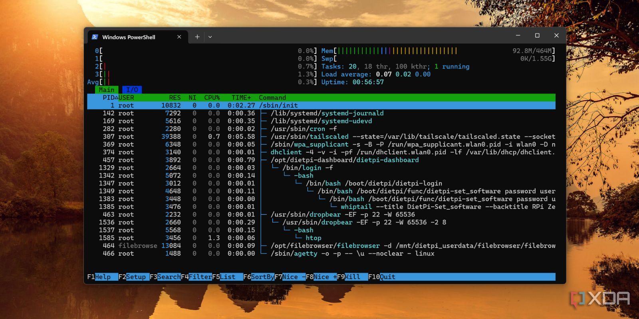Select the systemd-journald process row
Screen dimensions: 639x319
(x=321, y=113)
